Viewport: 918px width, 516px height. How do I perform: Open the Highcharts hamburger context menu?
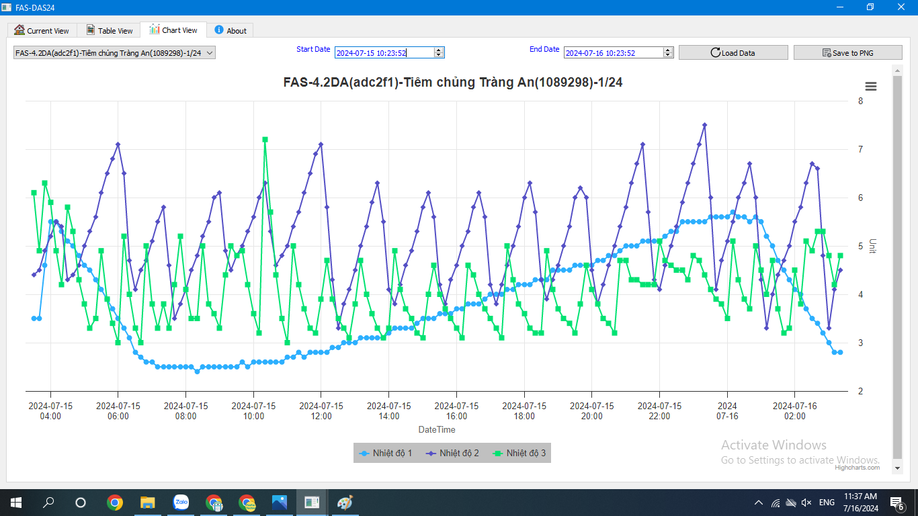tap(871, 86)
